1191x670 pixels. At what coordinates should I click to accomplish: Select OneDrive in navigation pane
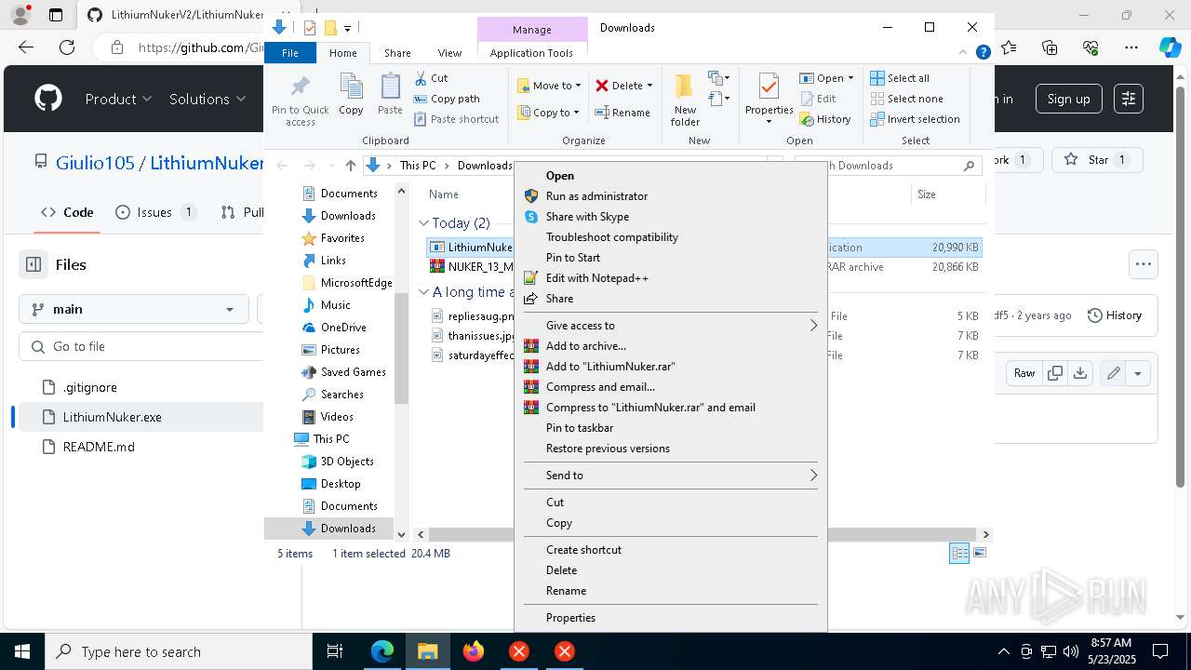(343, 328)
